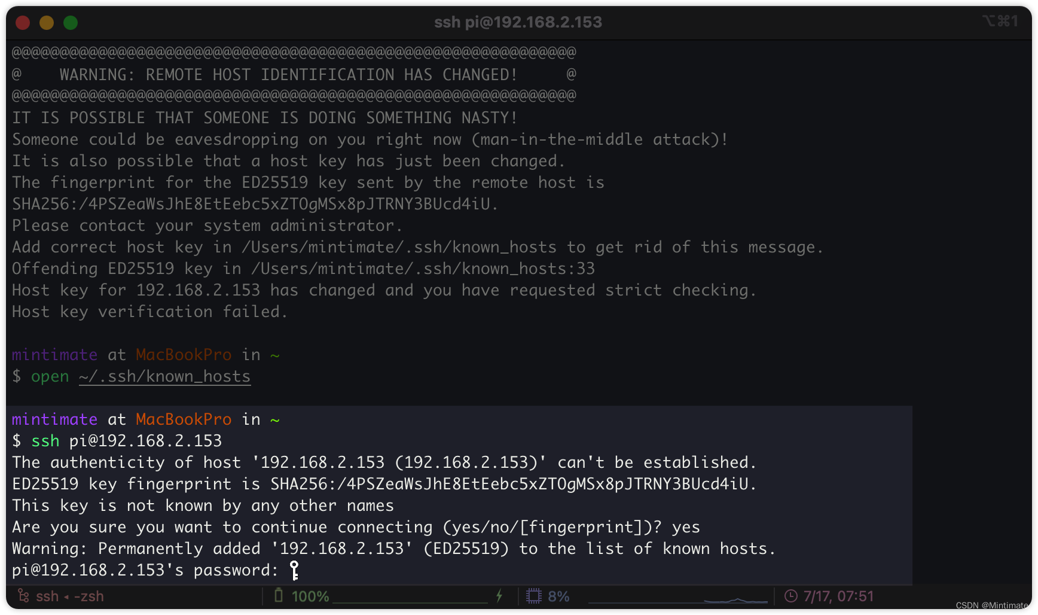Click the 8% CPU usage text
The height and width of the screenshot is (615, 1038).
pyautogui.click(x=558, y=596)
